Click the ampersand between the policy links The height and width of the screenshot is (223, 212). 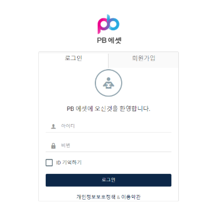pos(118,197)
